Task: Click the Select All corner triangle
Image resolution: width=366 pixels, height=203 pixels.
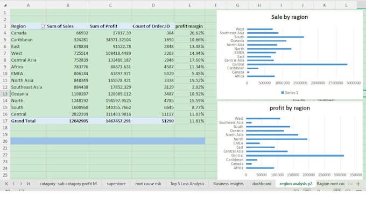Action: 5,5
